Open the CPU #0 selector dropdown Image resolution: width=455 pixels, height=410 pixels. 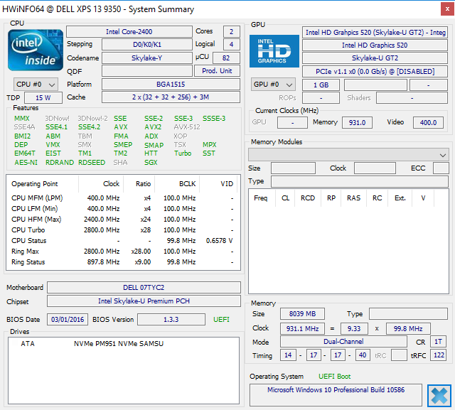coord(36,85)
